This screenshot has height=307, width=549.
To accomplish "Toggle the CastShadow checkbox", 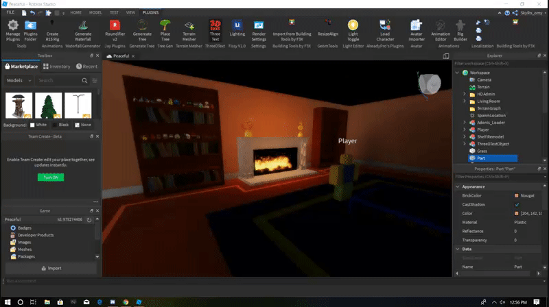I will 517,204.
